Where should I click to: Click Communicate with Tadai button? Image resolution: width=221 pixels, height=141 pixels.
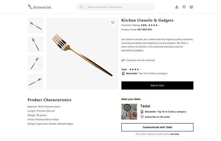[x=157, y=127]
